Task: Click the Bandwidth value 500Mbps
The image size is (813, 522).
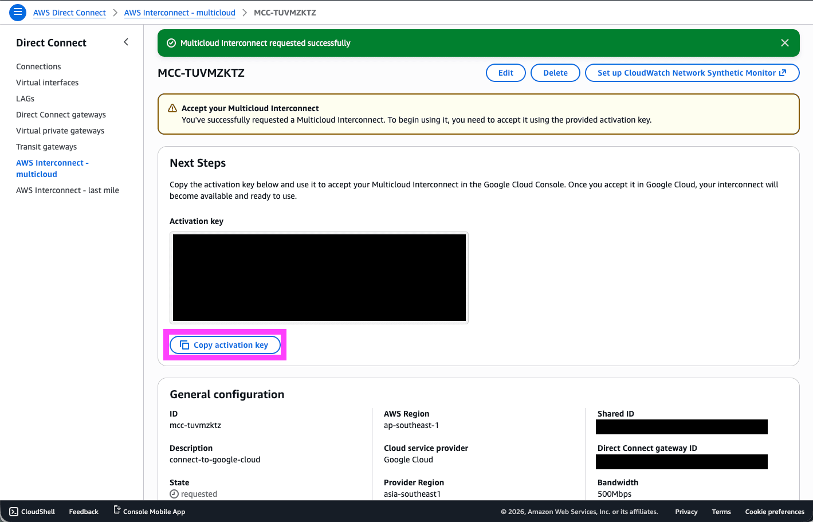Action: tap(614, 494)
